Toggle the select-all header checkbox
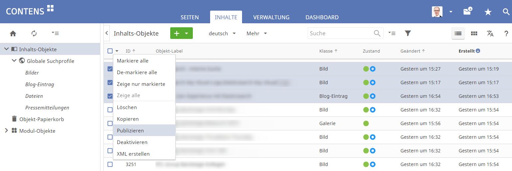This screenshot has height=171, width=512. (110, 51)
